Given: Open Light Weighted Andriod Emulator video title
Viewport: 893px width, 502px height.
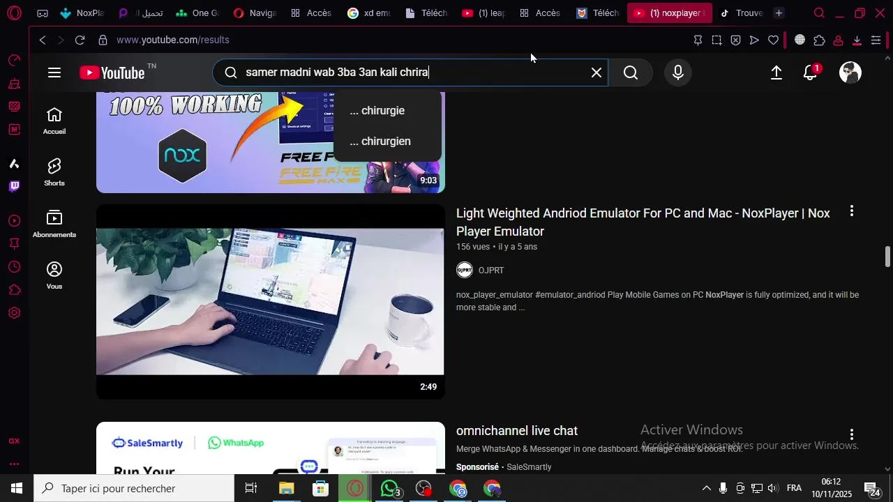Looking at the screenshot, I should click(x=643, y=222).
